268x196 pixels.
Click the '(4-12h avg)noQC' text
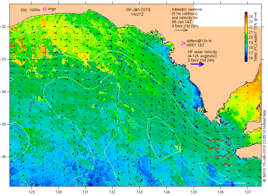tap(202, 56)
